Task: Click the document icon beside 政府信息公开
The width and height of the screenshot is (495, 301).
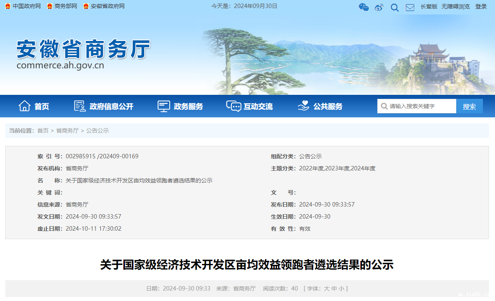Action: [80, 106]
